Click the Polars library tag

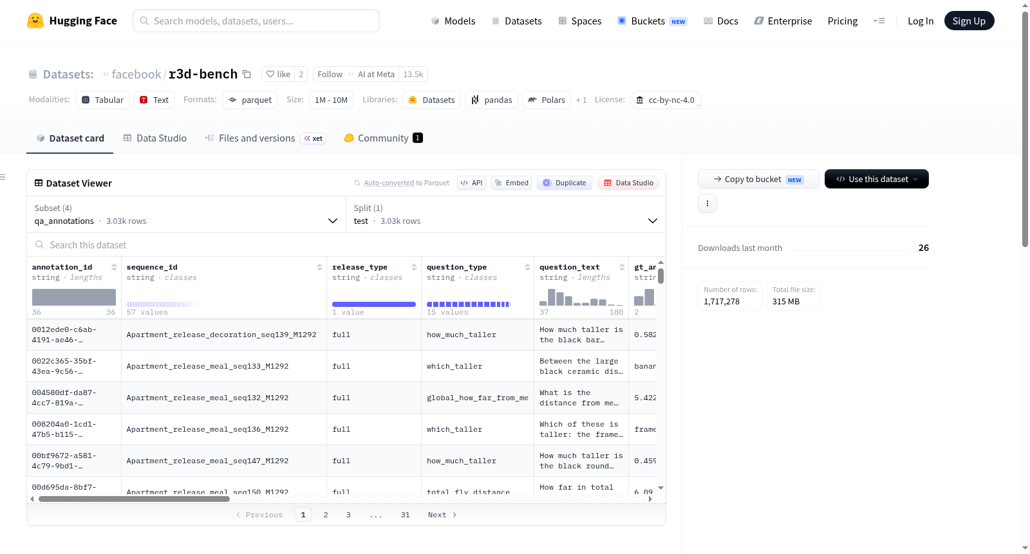(x=547, y=100)
